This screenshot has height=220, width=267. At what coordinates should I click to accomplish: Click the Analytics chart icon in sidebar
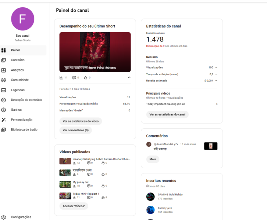pyautogui.click(x=4, y=70)
